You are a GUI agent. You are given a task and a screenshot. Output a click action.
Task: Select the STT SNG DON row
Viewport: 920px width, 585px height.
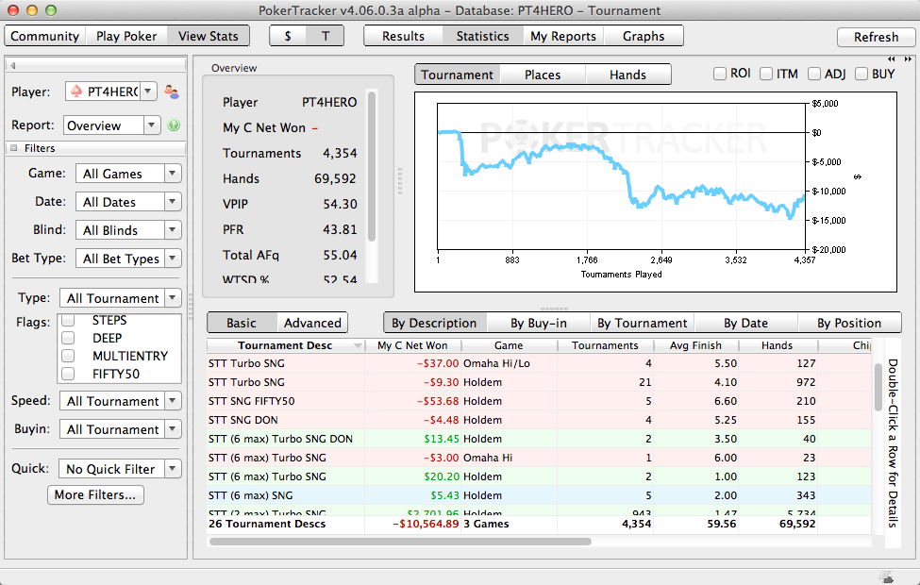click(540, 420)
